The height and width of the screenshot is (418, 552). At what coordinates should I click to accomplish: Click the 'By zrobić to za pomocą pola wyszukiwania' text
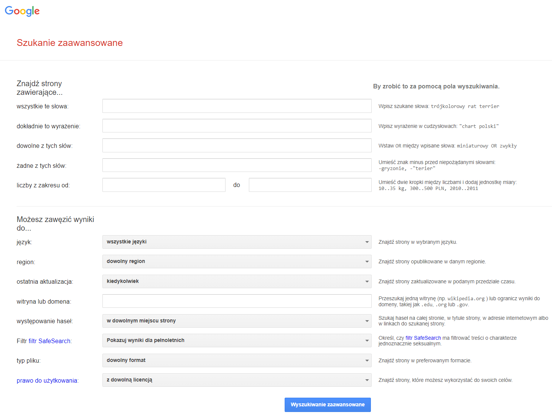[436, 86]
